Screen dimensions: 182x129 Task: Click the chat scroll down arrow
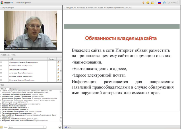click(61, 120)
